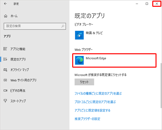
Task: Click the リセット button
Action: (x=84, y=82)
